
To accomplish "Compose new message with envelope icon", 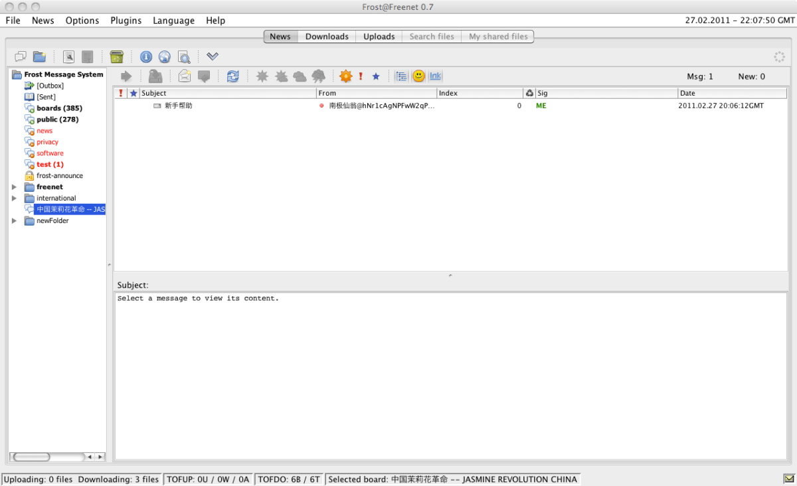I will [185, 76].
